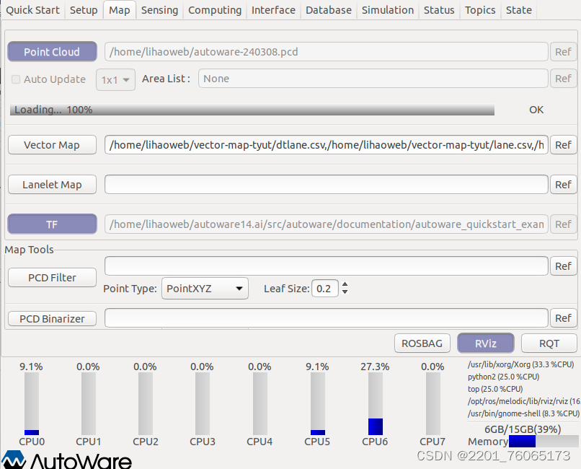581x469 pixels.
Task: Click Ref next to the Lanelet Map field
Action: point(563,184)
